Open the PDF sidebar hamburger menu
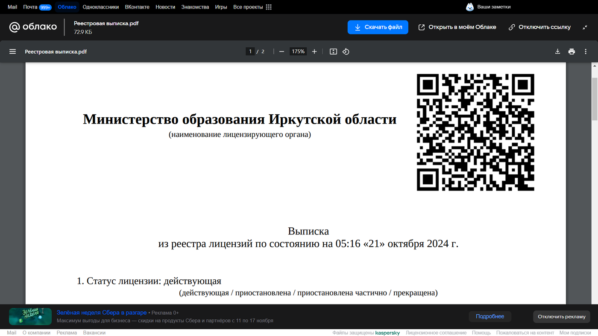The width and height of the screenshot is (598, 336). (13, 52)
